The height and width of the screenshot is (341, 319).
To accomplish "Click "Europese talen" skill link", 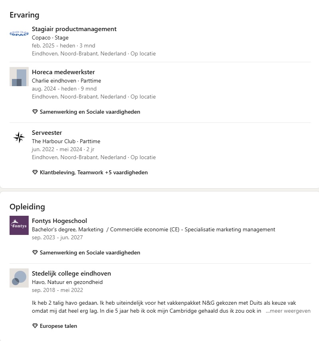I will (58, 326).
